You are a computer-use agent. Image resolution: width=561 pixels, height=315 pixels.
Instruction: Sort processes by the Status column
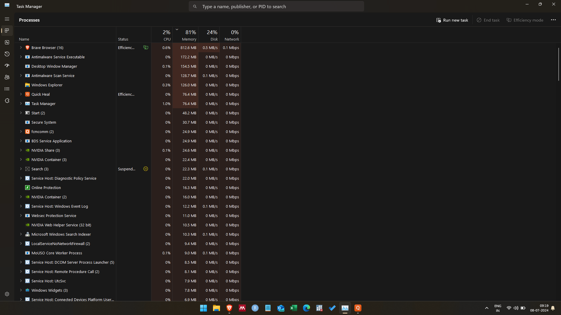click(134, 35)
